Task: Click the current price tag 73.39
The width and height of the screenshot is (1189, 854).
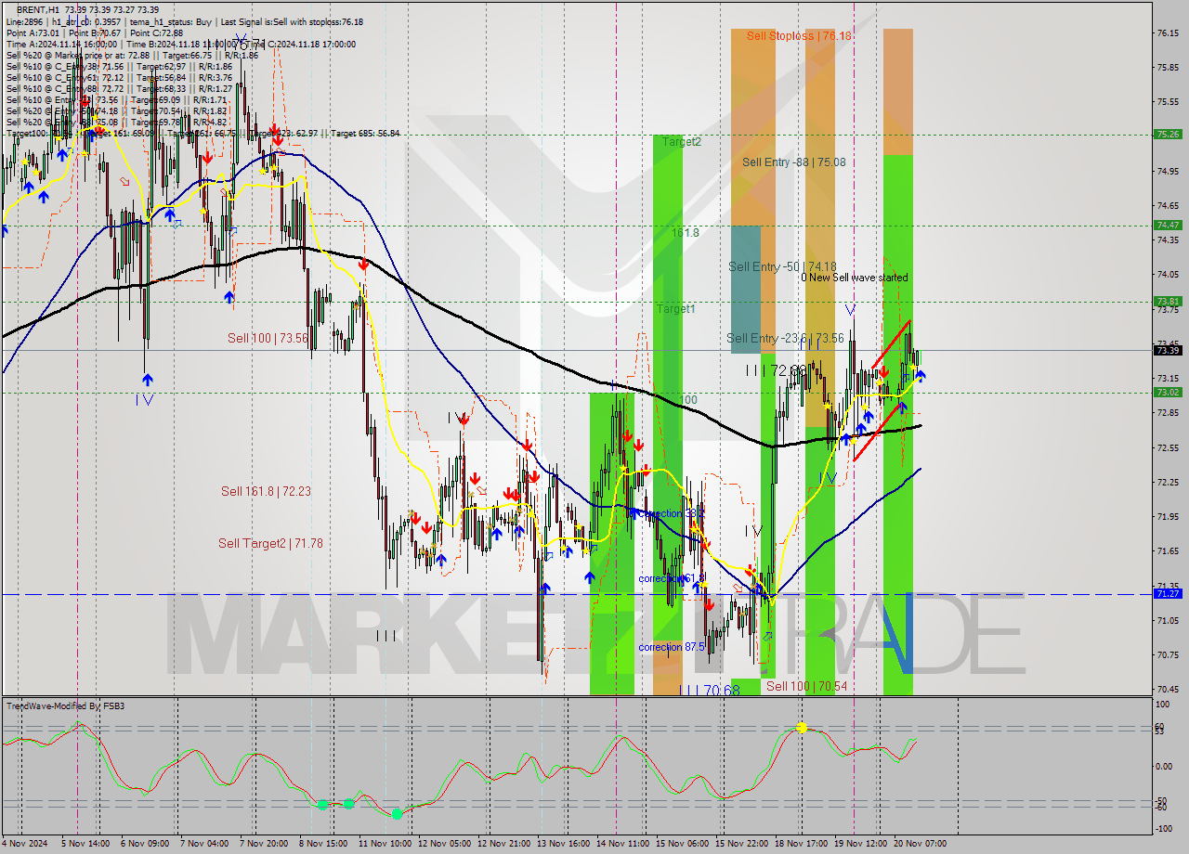Action: [x=1168, y=350]
